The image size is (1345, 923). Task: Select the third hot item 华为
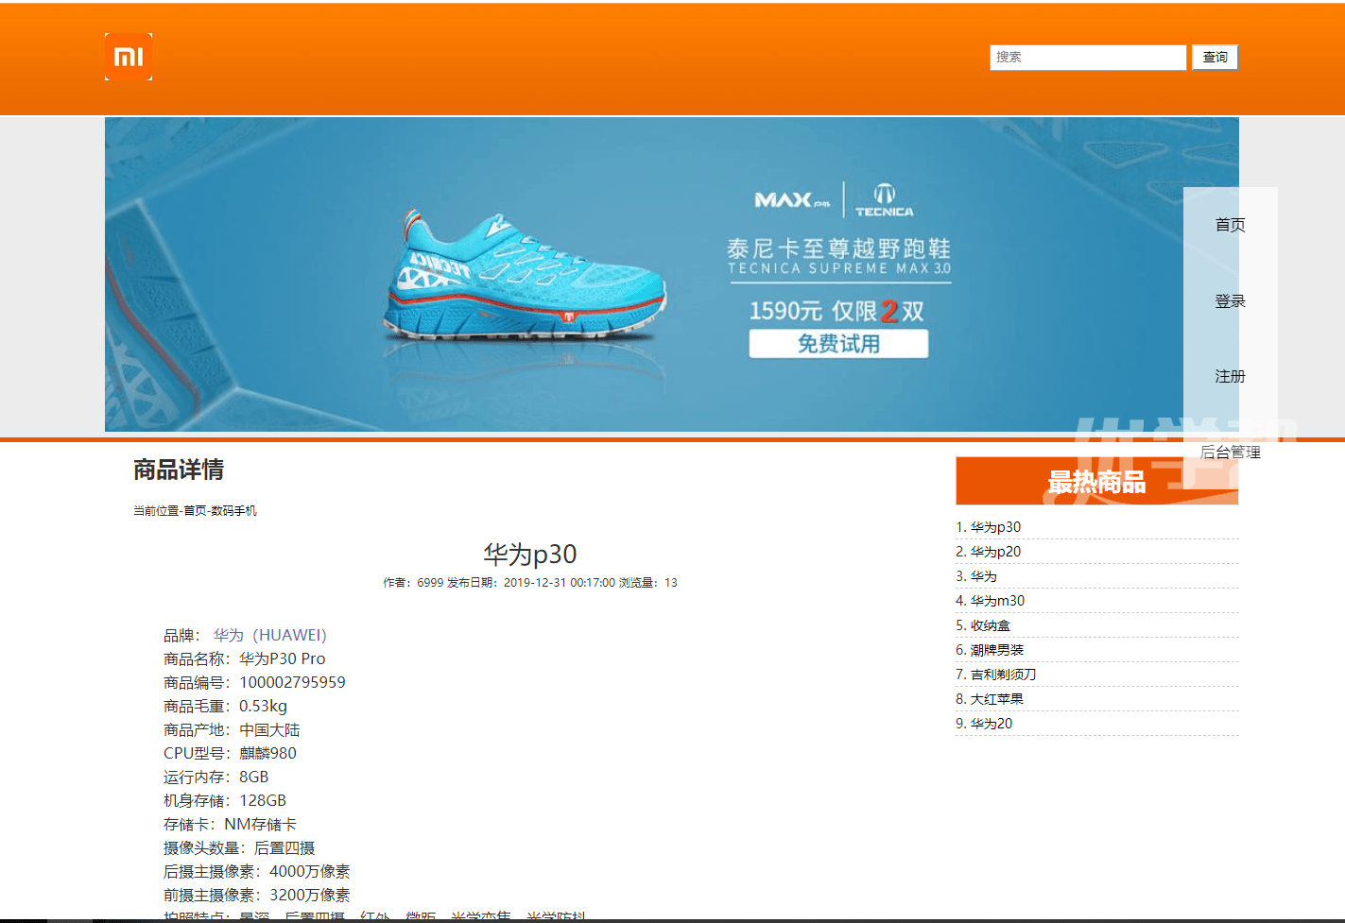pyautogui.click(x=983, y=576)
